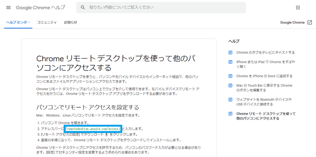
Task: Click the article icon beside Chrome を iPhone の Dock
Action: click(230, 76)
